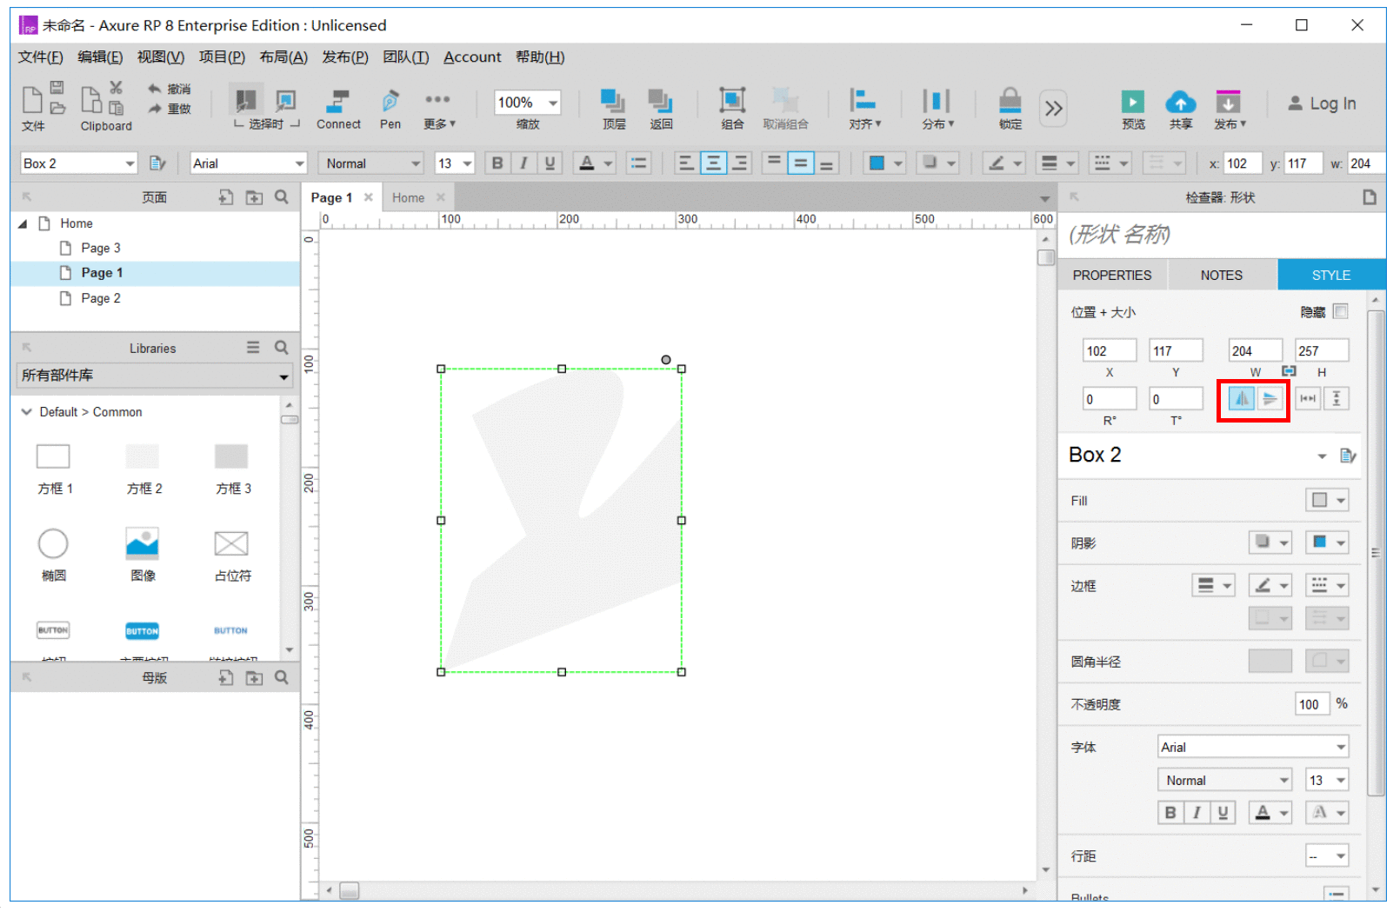This screenshot has width=1400, height=912.
Task: Select Page 2 in the page tree
Action: pyautogui.click(x=101, y=298)
